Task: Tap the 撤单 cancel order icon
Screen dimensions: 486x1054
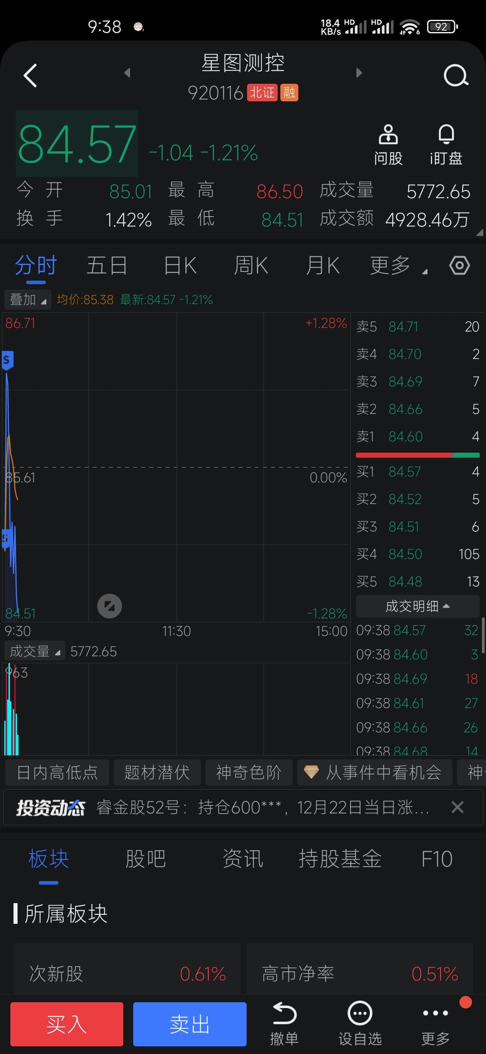Action: click(x=284, y=1024)
